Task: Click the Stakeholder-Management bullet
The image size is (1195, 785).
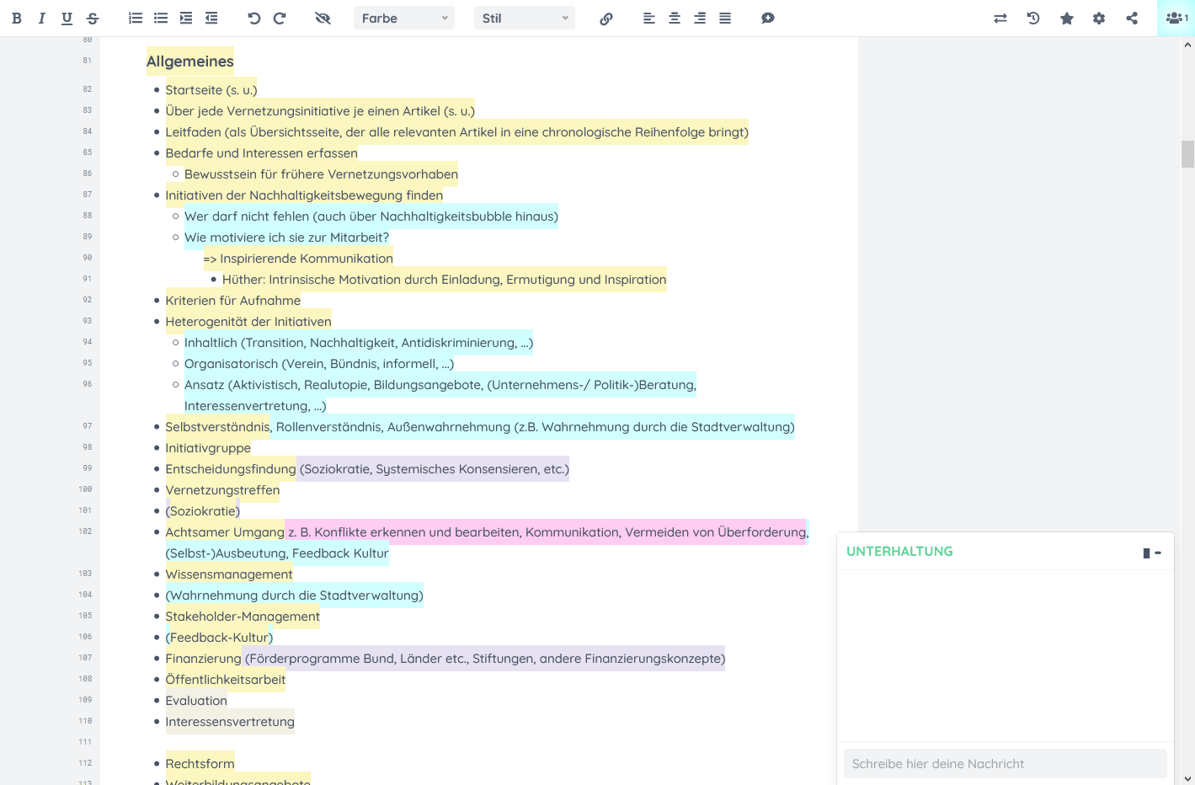Action: [243, 617]
